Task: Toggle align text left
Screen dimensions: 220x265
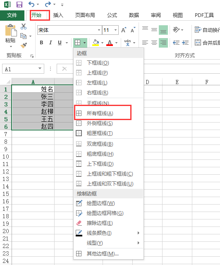Action: coord(145,43)
